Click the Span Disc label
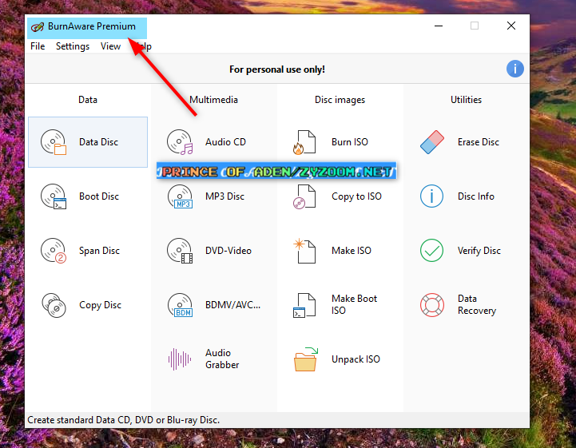576x448 pixels. pyautogui.click(x=99, y=251)
